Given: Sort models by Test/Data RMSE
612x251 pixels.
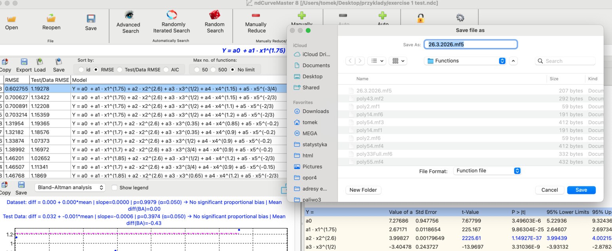Looking at the screenshot, I should coord(120,70).
